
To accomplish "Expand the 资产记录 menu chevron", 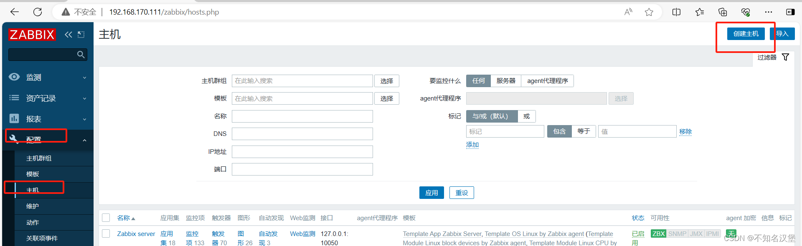I will (x=84, y=98).
